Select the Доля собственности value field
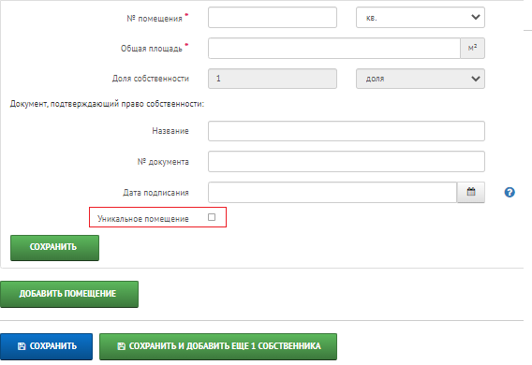 click(x=273, y=79)
